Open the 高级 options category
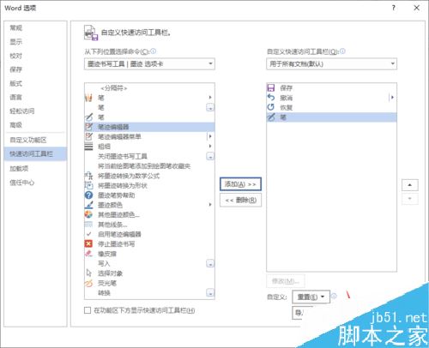This screenshot has height=348, width=429. tap(35, 125)
